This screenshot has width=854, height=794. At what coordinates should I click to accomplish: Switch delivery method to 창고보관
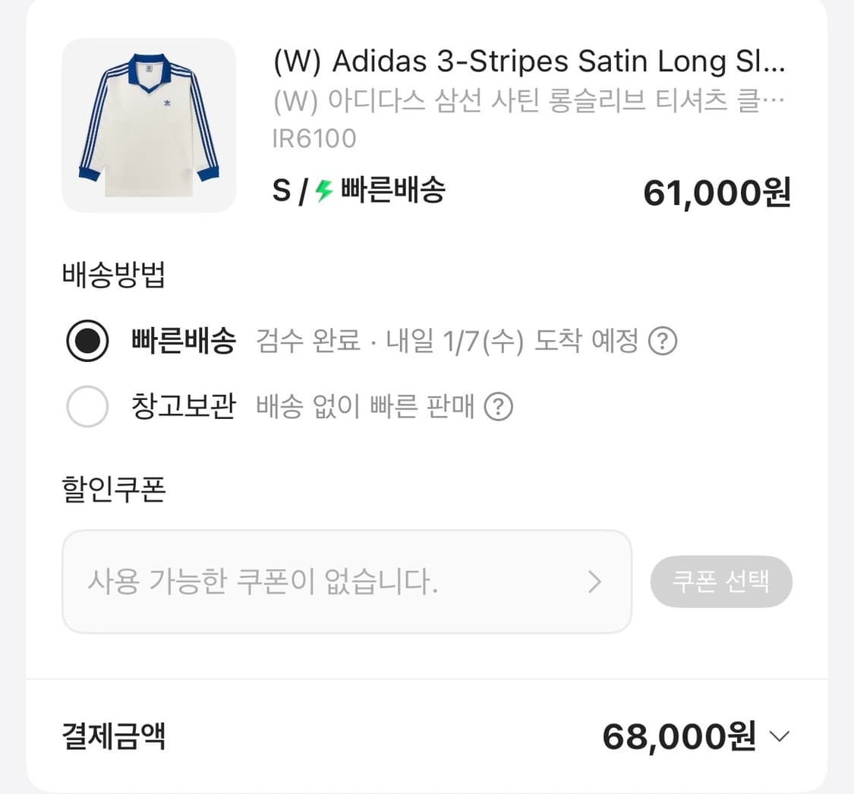[184, 407]
